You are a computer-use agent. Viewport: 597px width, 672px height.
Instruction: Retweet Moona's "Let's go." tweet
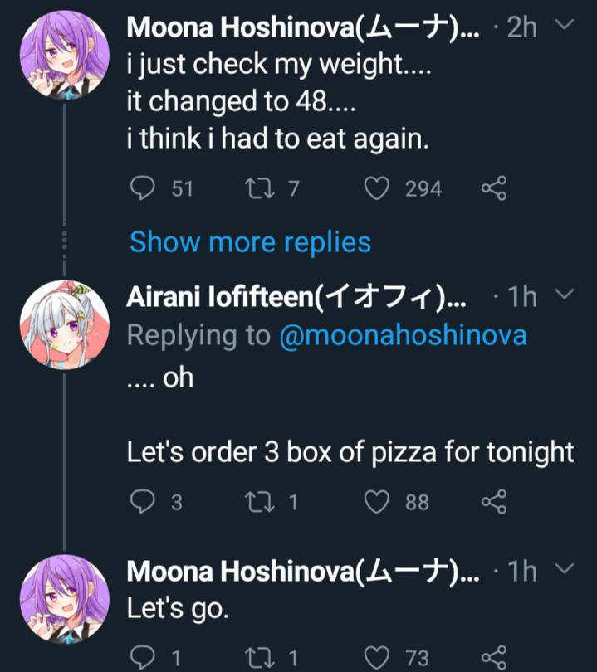[x=256, y=658]
